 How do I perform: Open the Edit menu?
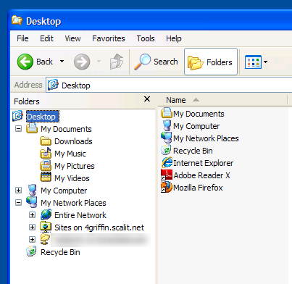(46, 38)
